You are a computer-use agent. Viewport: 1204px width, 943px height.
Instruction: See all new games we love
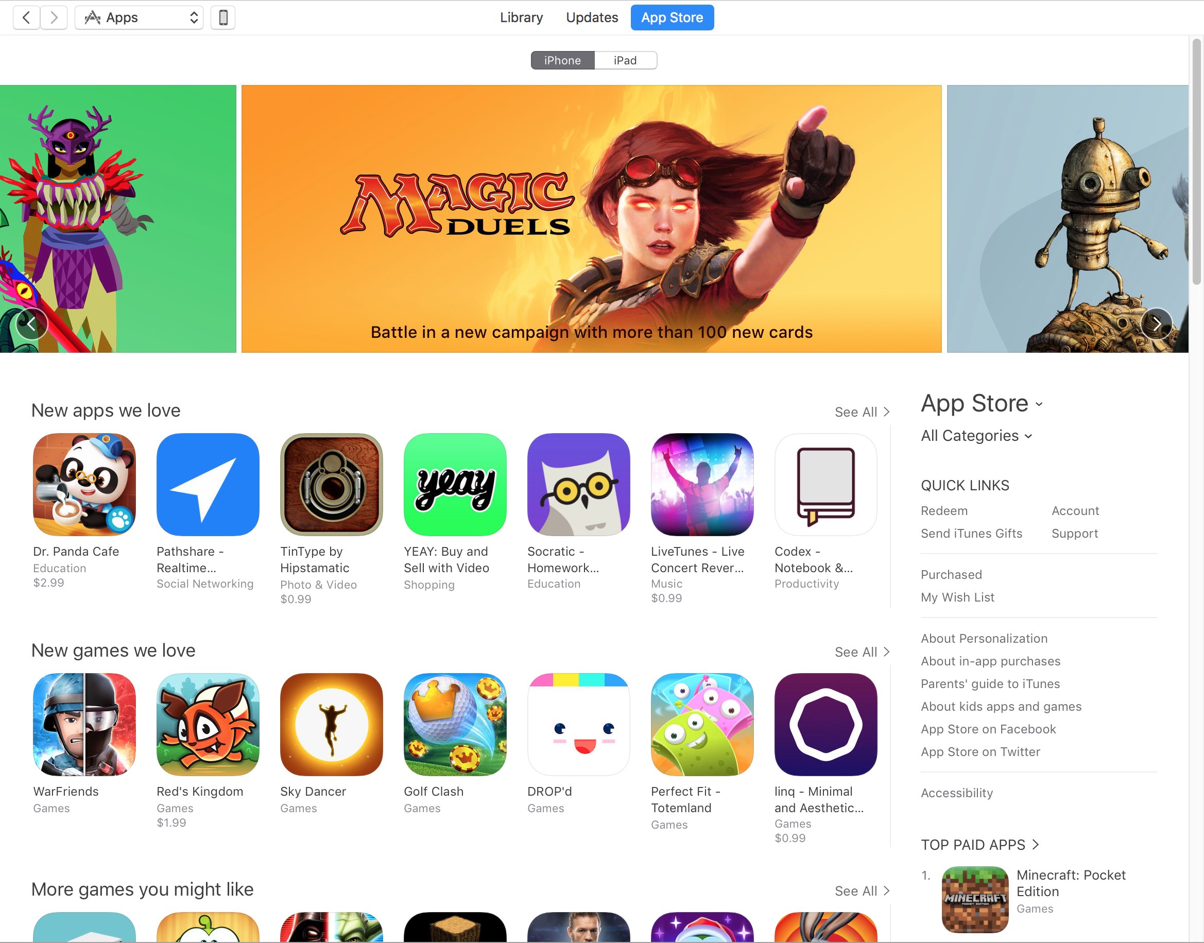coord(862,652)
